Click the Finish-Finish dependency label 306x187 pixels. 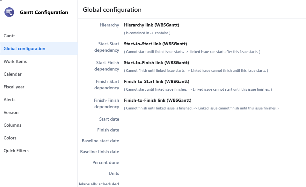tap(106, 103)
